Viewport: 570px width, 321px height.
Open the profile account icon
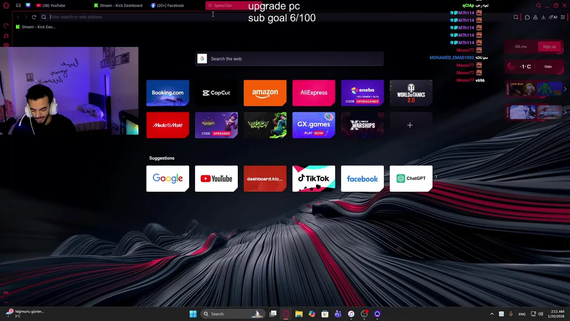tap(535, 17)
